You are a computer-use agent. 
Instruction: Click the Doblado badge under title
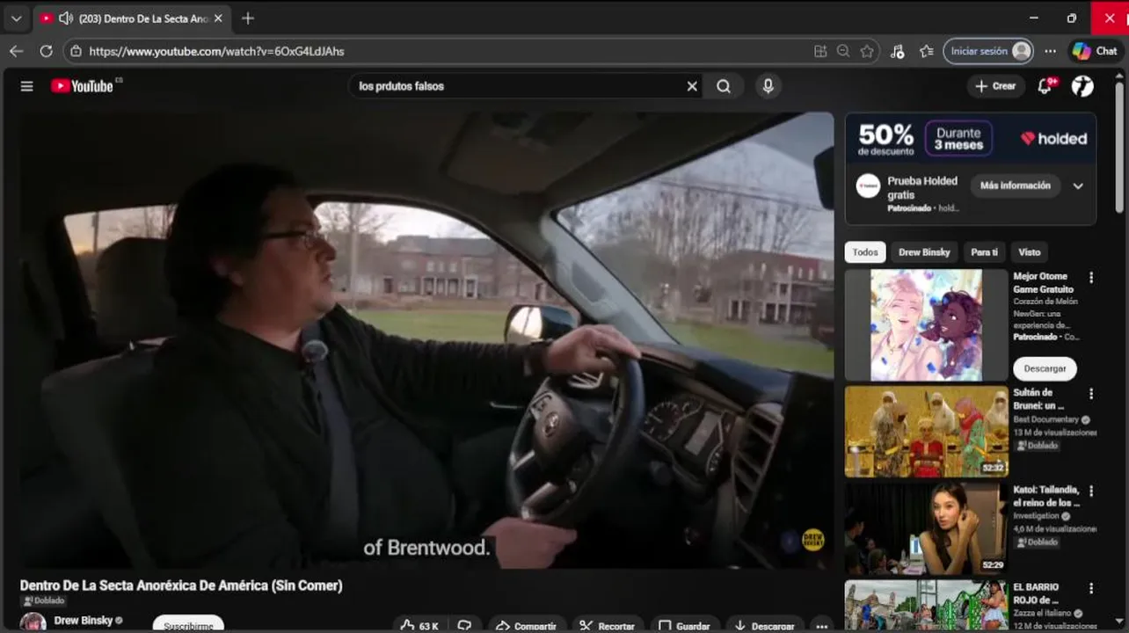[x=43, y=601]
